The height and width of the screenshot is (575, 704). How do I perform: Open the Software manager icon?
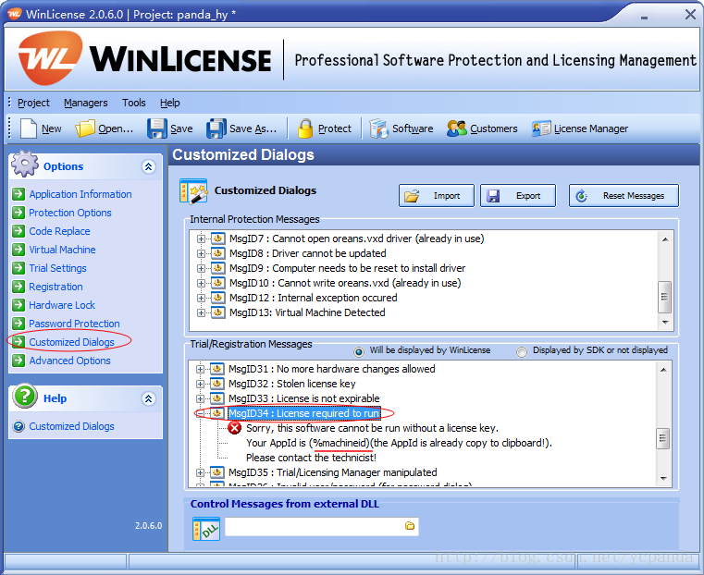click(378, 128)
